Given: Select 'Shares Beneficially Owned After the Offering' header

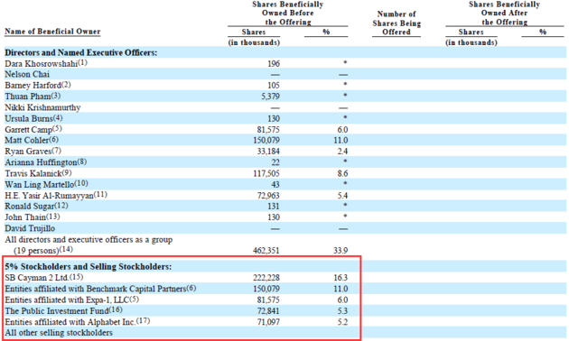Looking at the screenshot, I should [x=504, y=14].
